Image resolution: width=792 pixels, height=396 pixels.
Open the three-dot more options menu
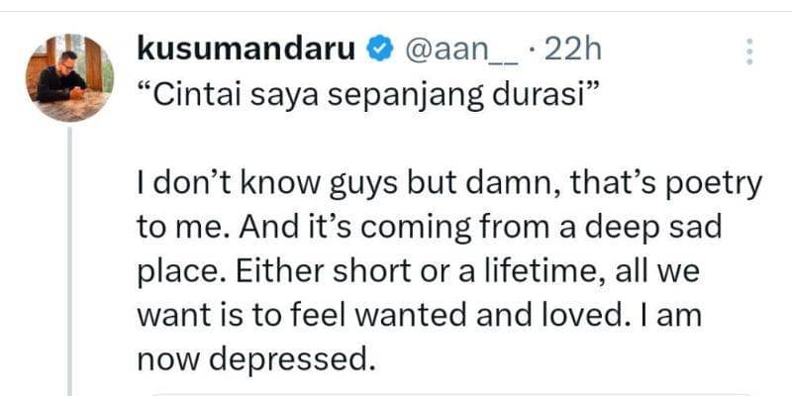pyautogui.click(x=749, y=50)
